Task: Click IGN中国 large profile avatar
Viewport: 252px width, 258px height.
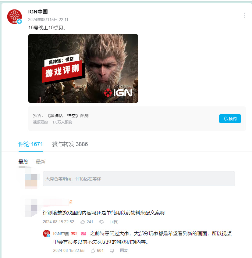Action: point(14,16)
